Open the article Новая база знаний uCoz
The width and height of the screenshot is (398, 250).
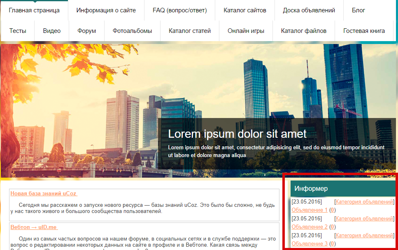(44, 194)
